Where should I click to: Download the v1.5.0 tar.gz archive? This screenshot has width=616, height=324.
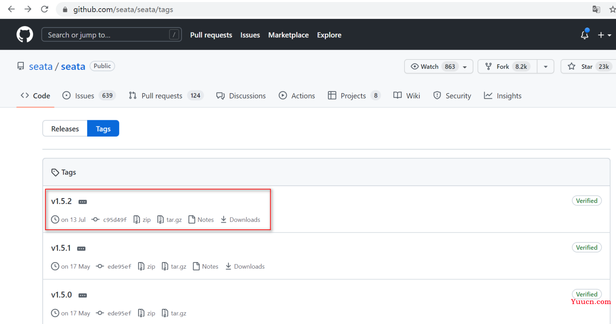point(174,313)
